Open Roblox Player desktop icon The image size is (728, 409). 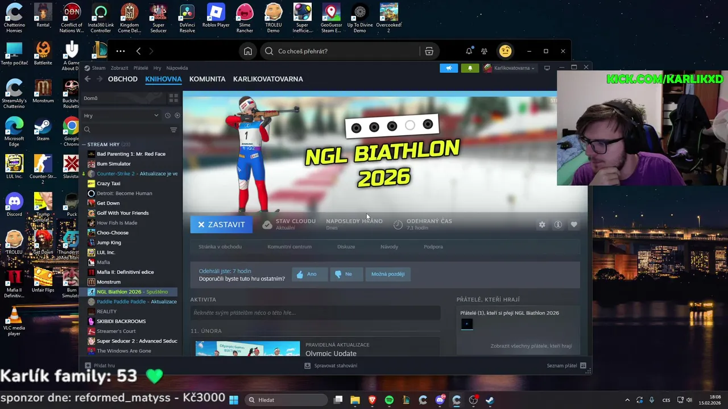point(216,15)
